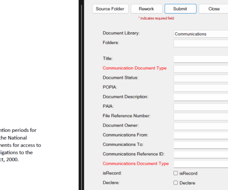The height and width of the screenshot is (190, 228).
Task: Click the POPIA field
Action: (201, 88)
